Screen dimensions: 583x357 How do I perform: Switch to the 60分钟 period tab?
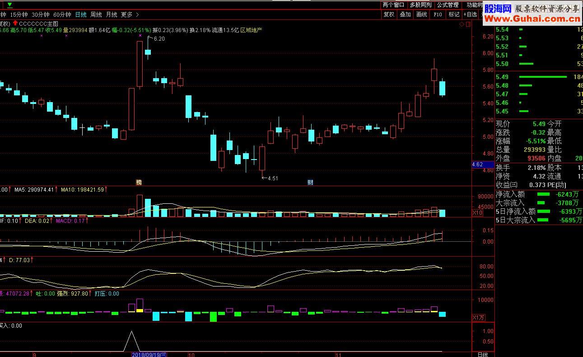(x=62, y=14)
